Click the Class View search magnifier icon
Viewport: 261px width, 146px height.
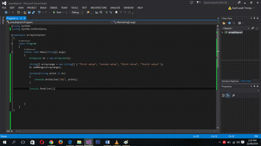(x=253, y=28)
